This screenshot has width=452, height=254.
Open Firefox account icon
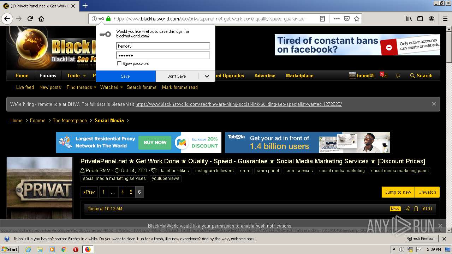coord(432,19)
